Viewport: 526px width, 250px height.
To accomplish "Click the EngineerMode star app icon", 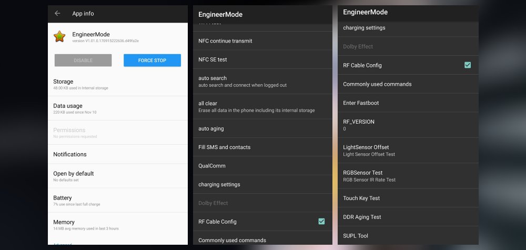I will pos(59,36).
